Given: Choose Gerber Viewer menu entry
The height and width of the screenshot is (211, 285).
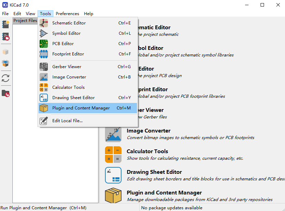Looking at the screenshot, I should (x=88, y=67).
